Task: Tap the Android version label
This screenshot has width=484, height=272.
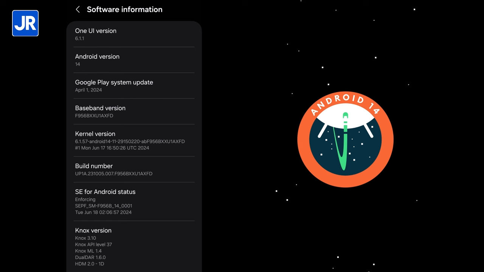Action: coord(97,57)
